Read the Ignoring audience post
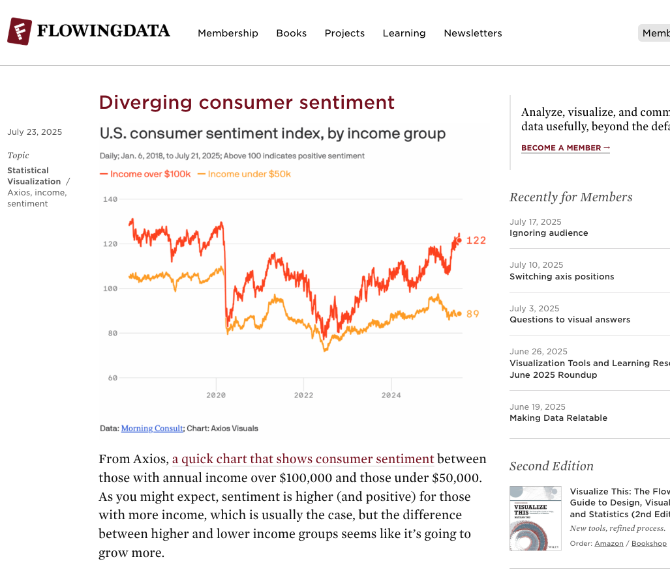670x583 pixels. (x=548, y=233)
